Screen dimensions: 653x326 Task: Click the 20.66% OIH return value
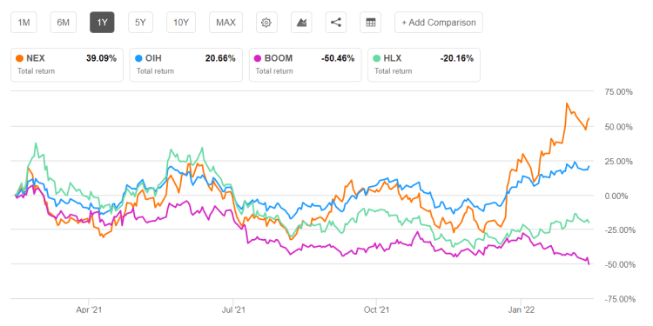pos(221,58)
